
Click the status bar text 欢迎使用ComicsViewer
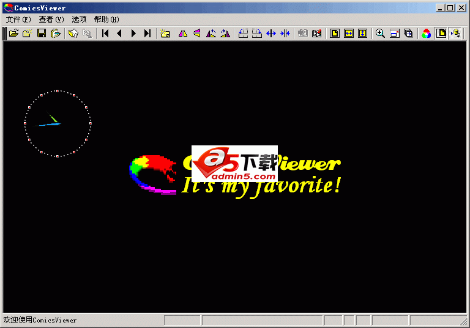[40, 320]
